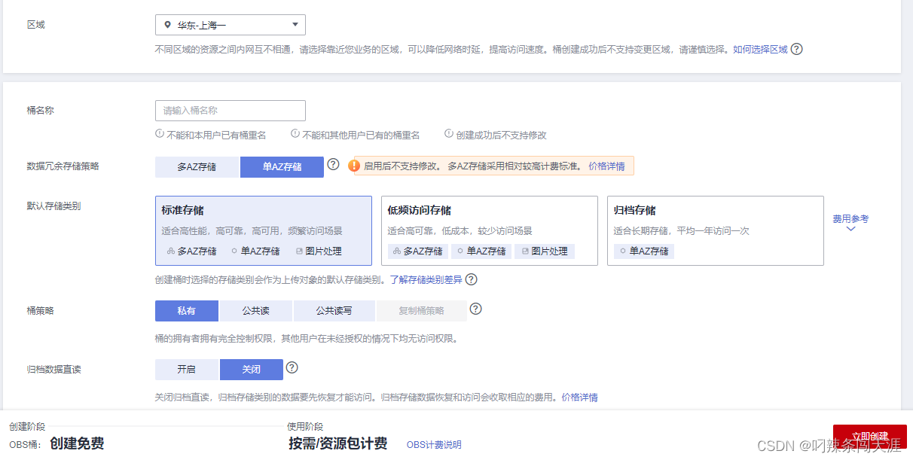
Task: Open help icon next to 归档数据直读 toggle
Action: [x=292, y=367]
